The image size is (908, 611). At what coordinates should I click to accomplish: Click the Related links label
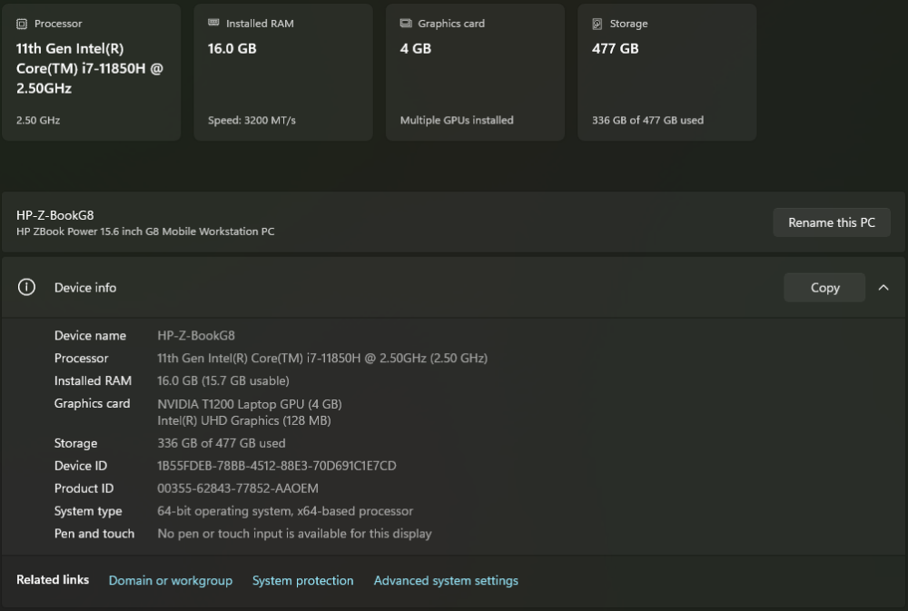click(x=53, y=580)
